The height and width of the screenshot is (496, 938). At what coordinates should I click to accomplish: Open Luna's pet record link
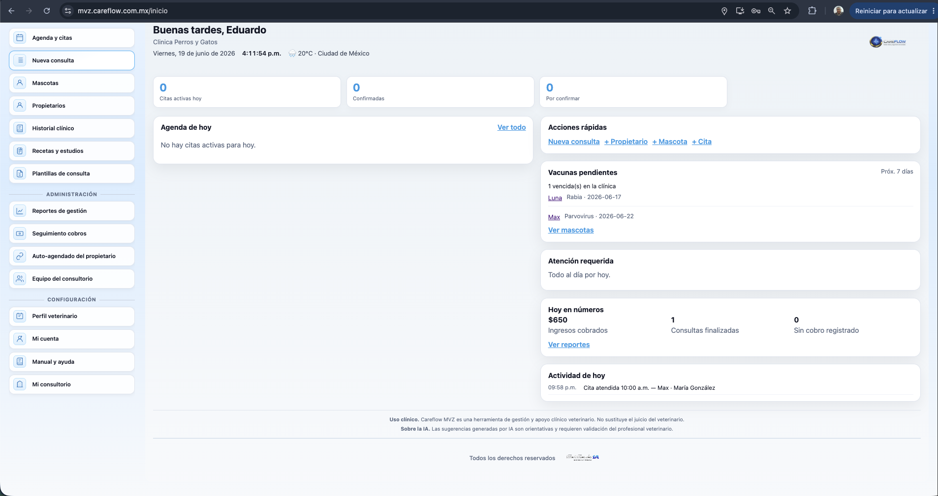(555, 198)
